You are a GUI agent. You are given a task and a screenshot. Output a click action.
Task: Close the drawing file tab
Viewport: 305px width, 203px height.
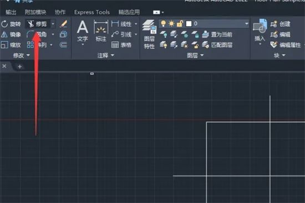4,67
